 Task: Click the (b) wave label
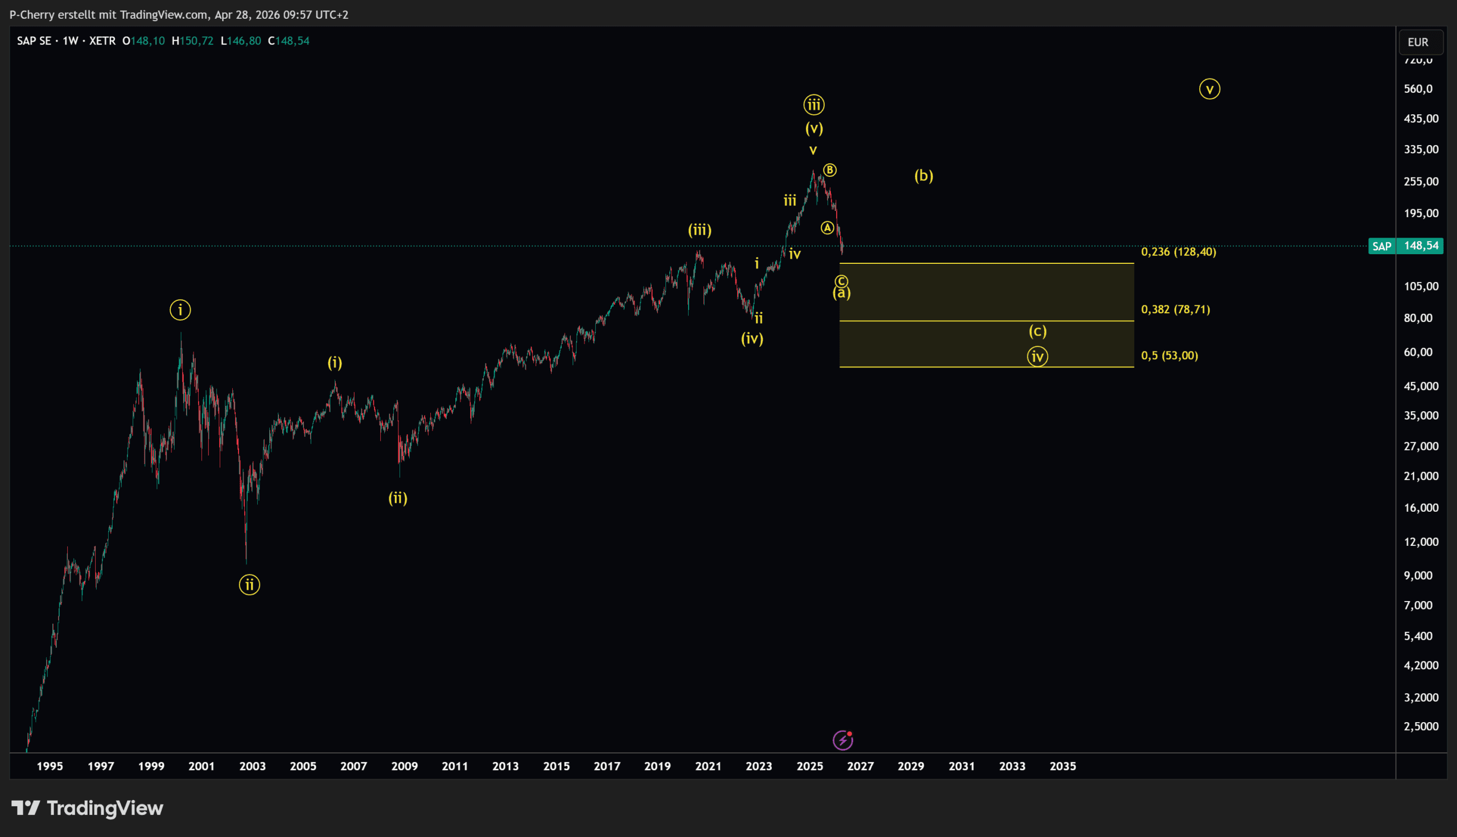(923, 175)
